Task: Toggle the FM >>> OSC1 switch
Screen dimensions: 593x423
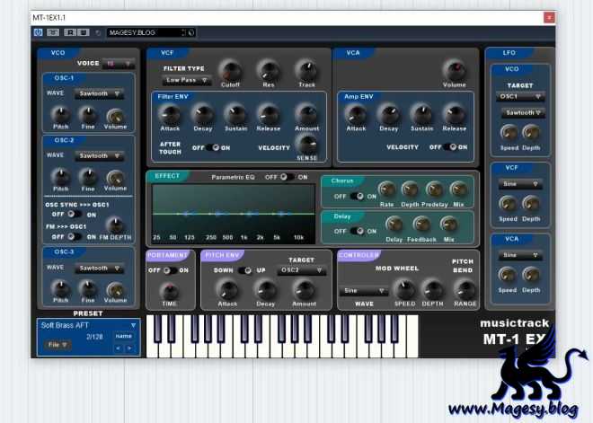Action: click(74, 237)
